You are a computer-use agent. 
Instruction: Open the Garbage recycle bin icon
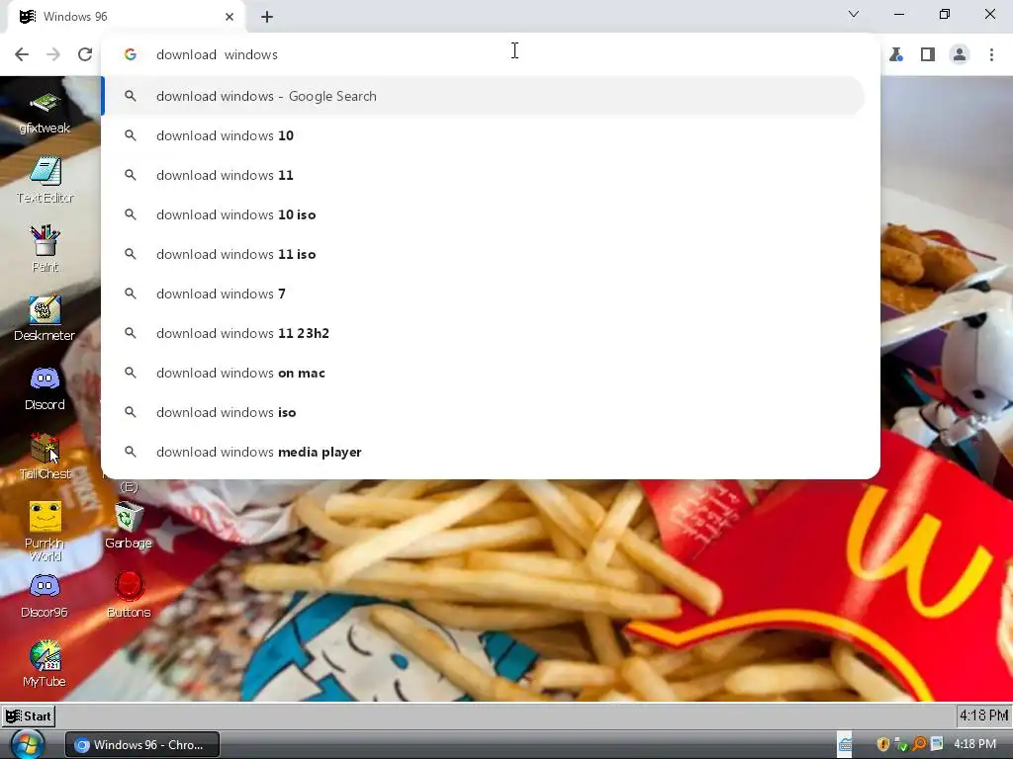pyautogui.click(x=128, y=526)
